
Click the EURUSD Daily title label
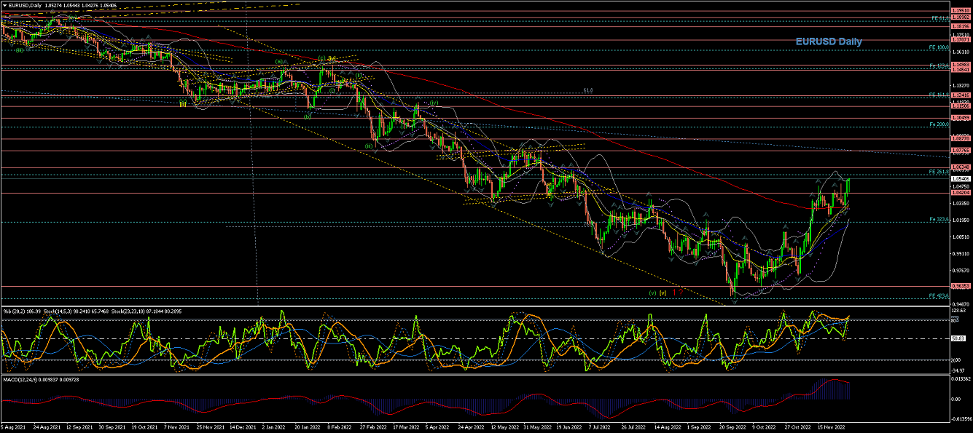(828, 42)
